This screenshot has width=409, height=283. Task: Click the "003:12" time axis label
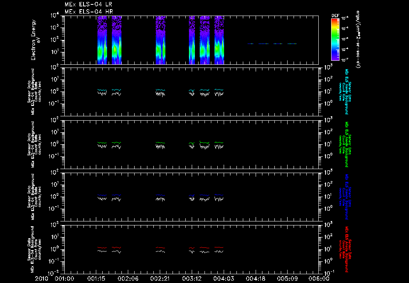(x=192, y=279)
